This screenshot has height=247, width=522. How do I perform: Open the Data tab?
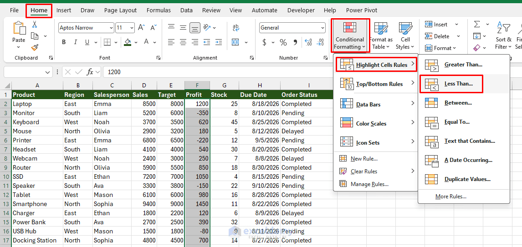(x=186, y=10)
